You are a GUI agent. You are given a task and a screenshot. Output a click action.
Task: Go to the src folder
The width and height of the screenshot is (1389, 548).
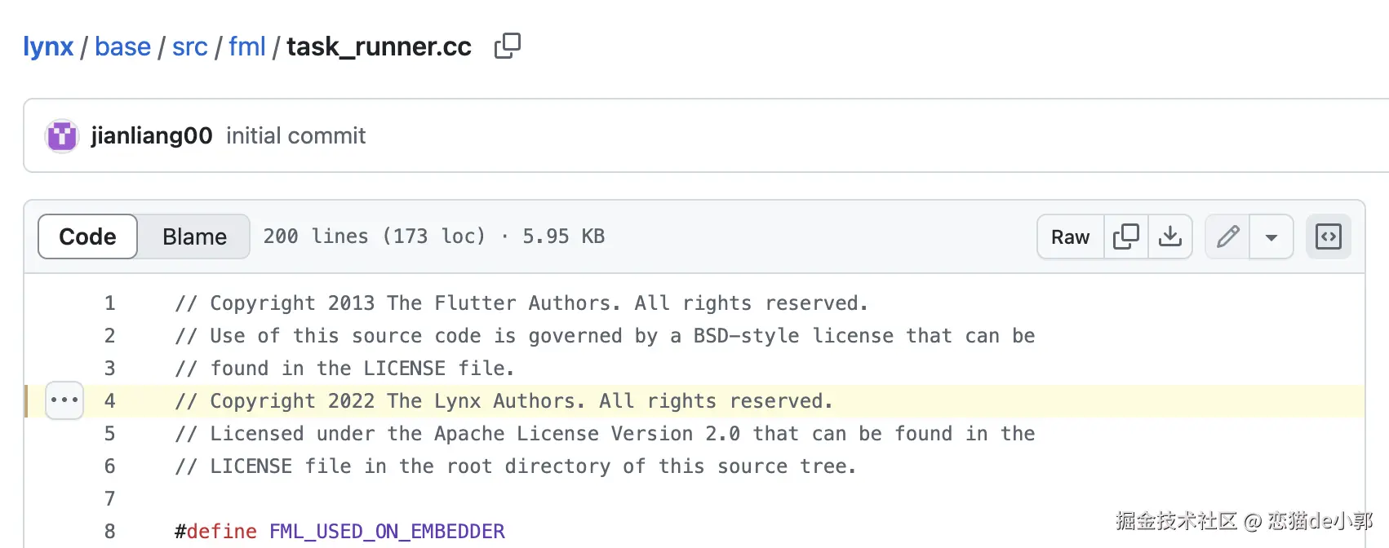tap(189, 46)
